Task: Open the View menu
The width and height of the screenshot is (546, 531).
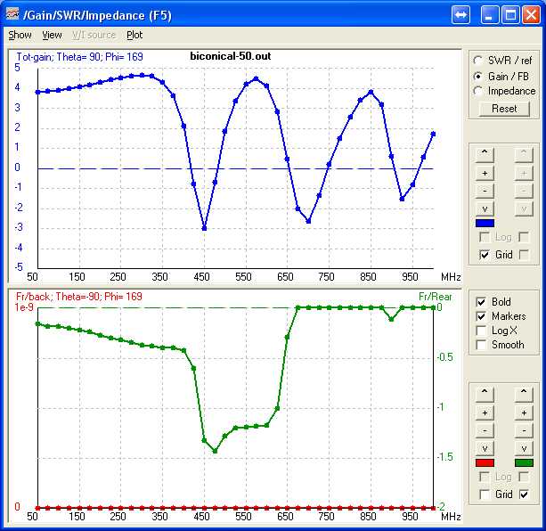Action: (53, 36)
